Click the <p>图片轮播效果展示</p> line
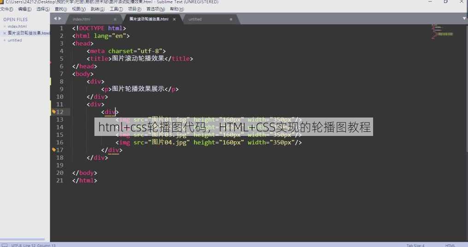The image size is (468, 247). [x=140, y=89]
